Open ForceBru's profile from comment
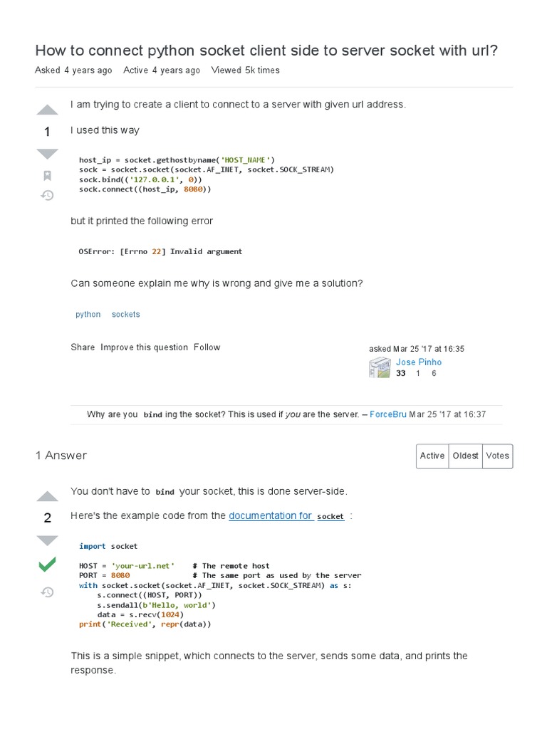Screen dimensions: 547x729 [x=388, y=414]
